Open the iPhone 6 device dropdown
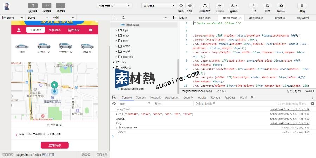316x158 pixels. 13,18
